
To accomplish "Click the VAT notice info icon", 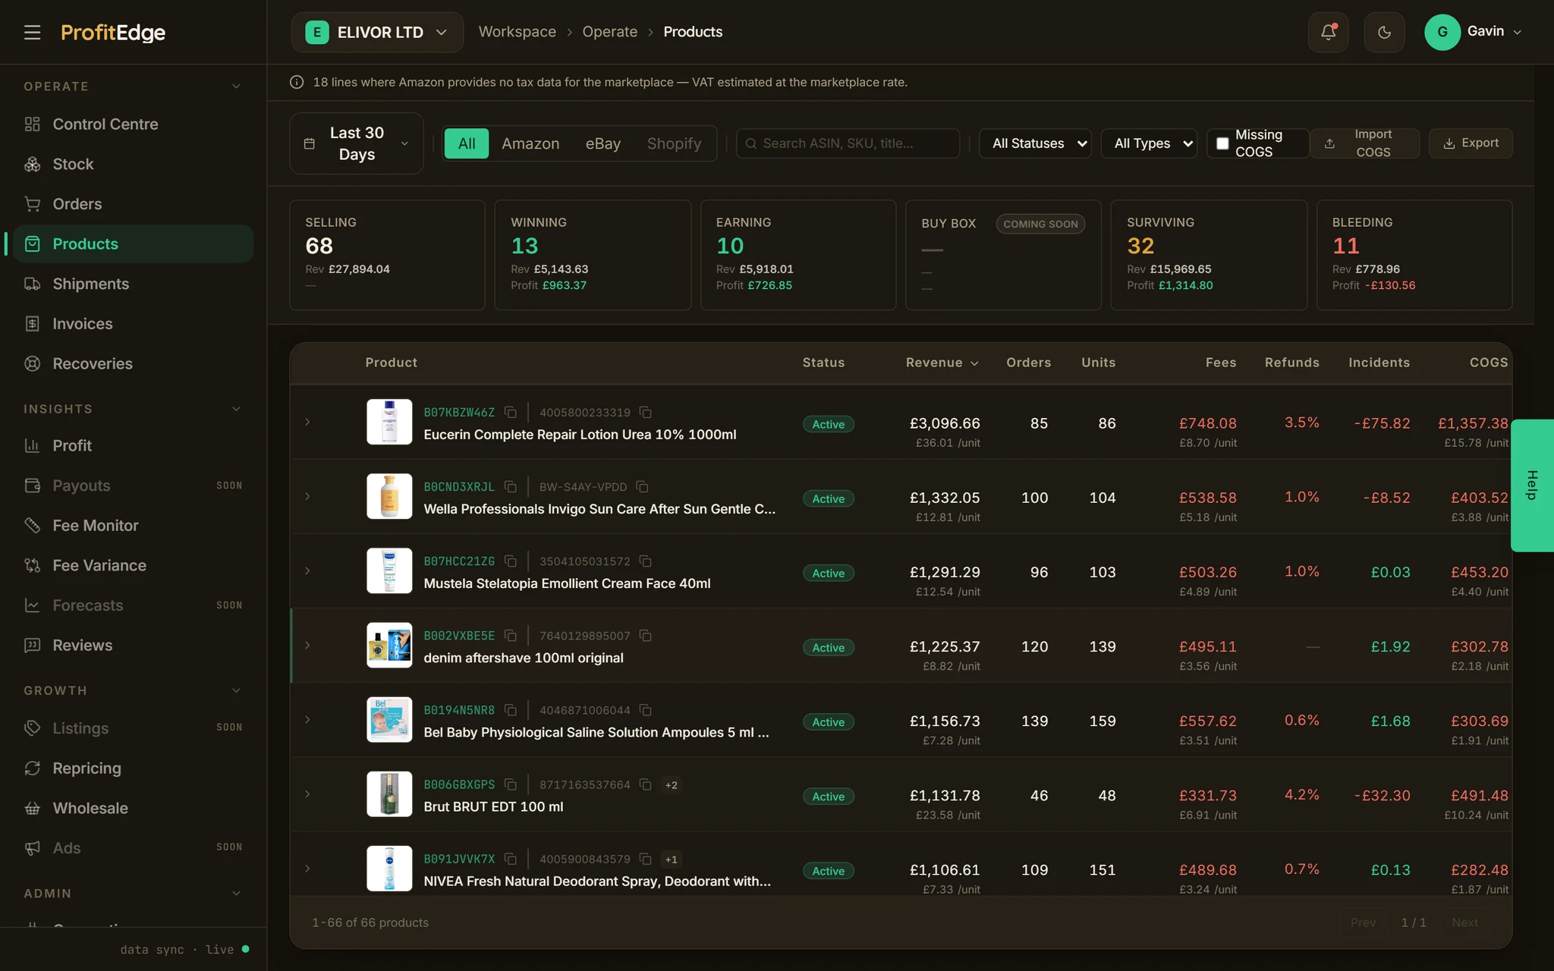I will click(297, 82).
